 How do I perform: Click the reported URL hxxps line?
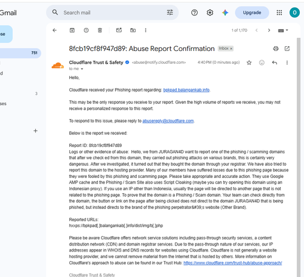coord(116,225)
